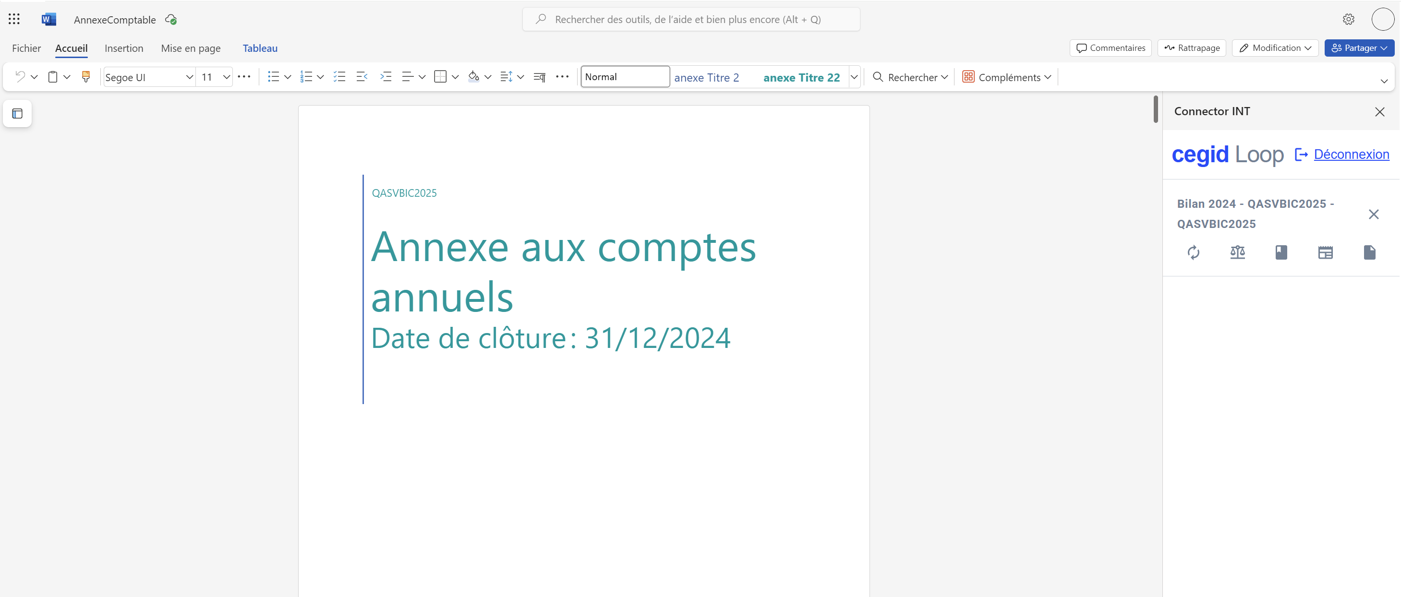The image size is (1401, 597).
Task: Open the balance scale icon
Action: [1237, 252]
